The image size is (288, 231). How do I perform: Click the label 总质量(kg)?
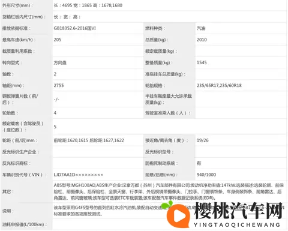[x=157, y=40]
